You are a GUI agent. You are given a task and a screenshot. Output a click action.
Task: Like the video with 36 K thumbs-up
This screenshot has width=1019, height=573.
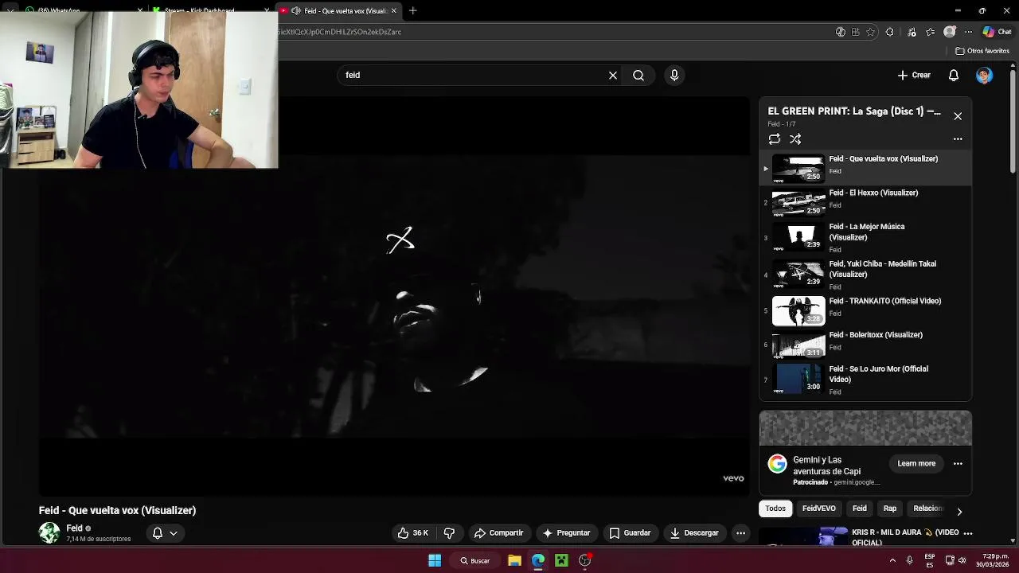pos(413,533)
